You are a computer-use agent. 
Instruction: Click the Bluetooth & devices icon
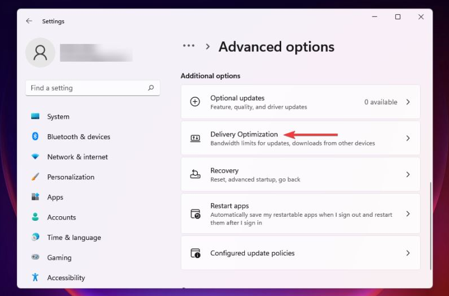[x=35, y=136]
